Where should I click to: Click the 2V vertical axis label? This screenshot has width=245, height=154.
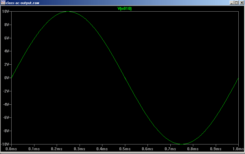click(x=7, y=64)
